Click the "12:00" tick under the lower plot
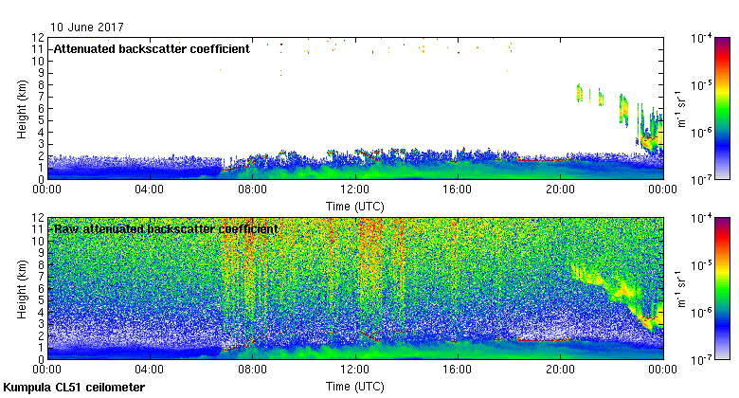Image resolution: width=739 pixels, height=398 pixels. click(x=355, y=370)
